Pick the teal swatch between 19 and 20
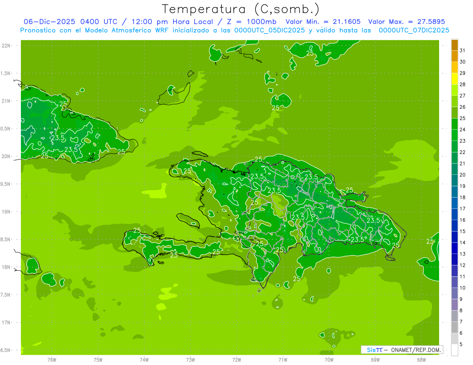Screen dimensions: 473x365 tap(454, 181)
